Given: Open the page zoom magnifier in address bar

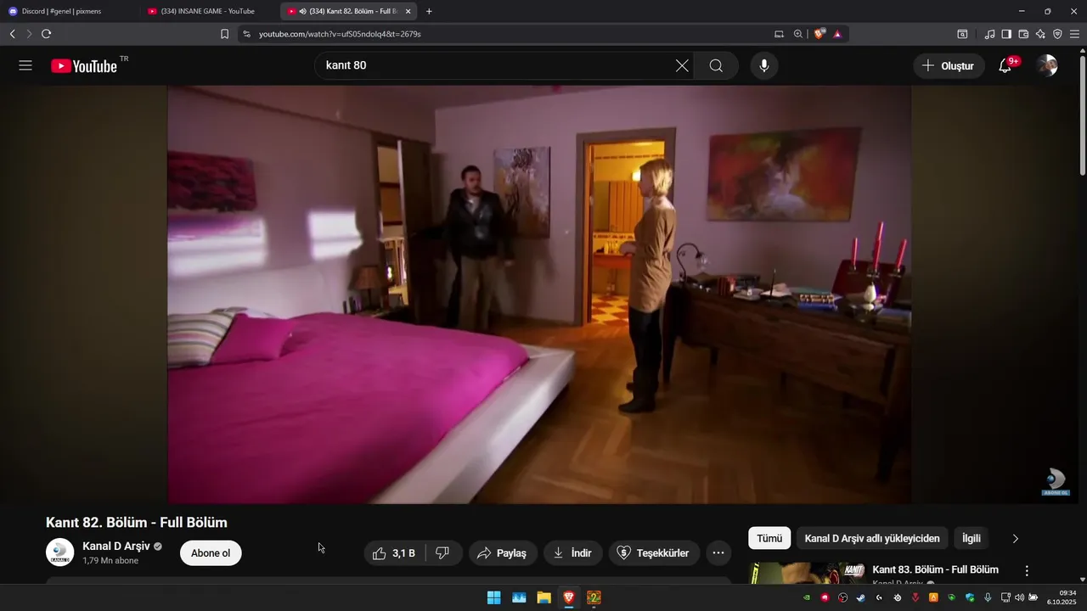Looking at the screenshot, I should click(x=798, y=34).
